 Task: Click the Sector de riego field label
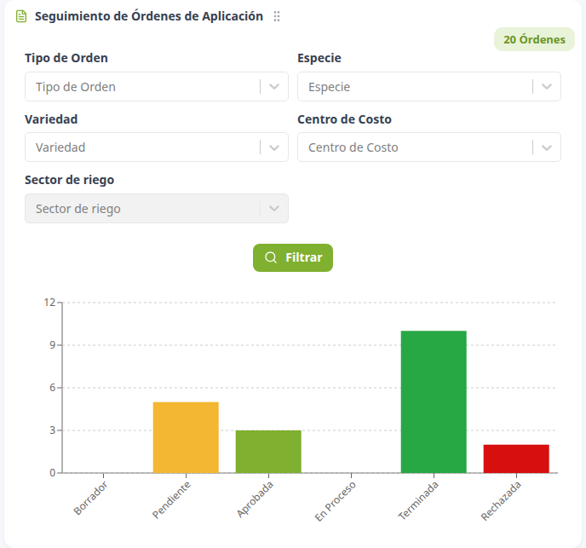(70, 180)
